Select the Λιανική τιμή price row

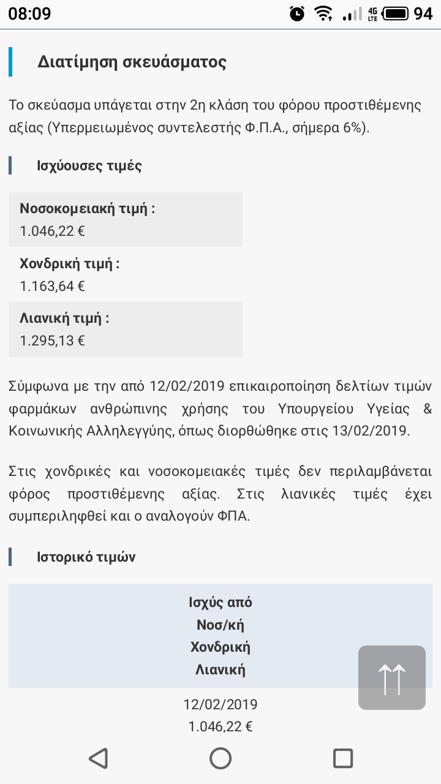click(126, 330)
